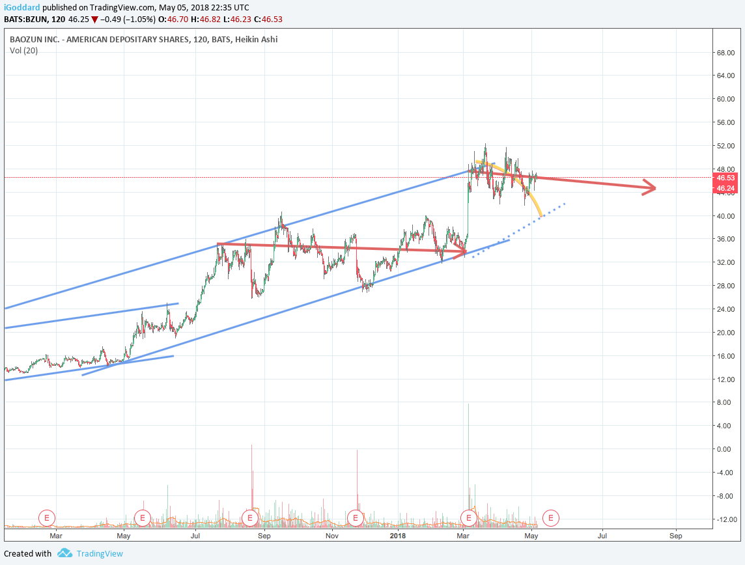Click the earnings marker near May 2017

143,517
